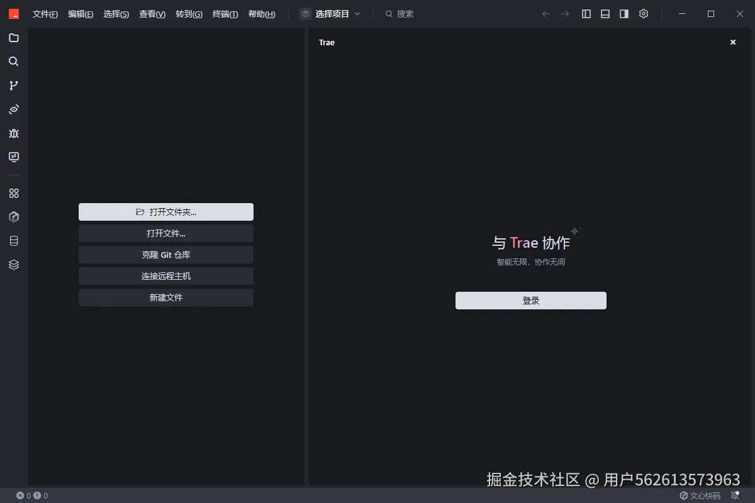Open the Run and Debug bug icon

[14, 133]
